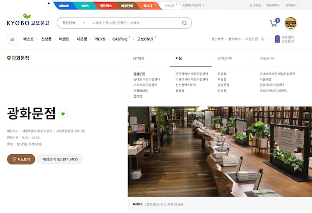The height and width of the screenshot is (213, 312).
Task: Open the shopping cart
Action: pos(274,23)
